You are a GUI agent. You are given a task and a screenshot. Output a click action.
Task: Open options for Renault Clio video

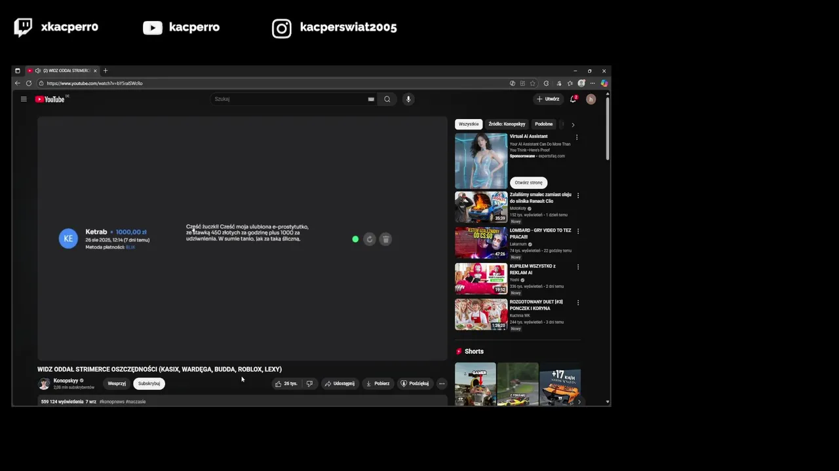pyautogui.click(x=577, y=196)
